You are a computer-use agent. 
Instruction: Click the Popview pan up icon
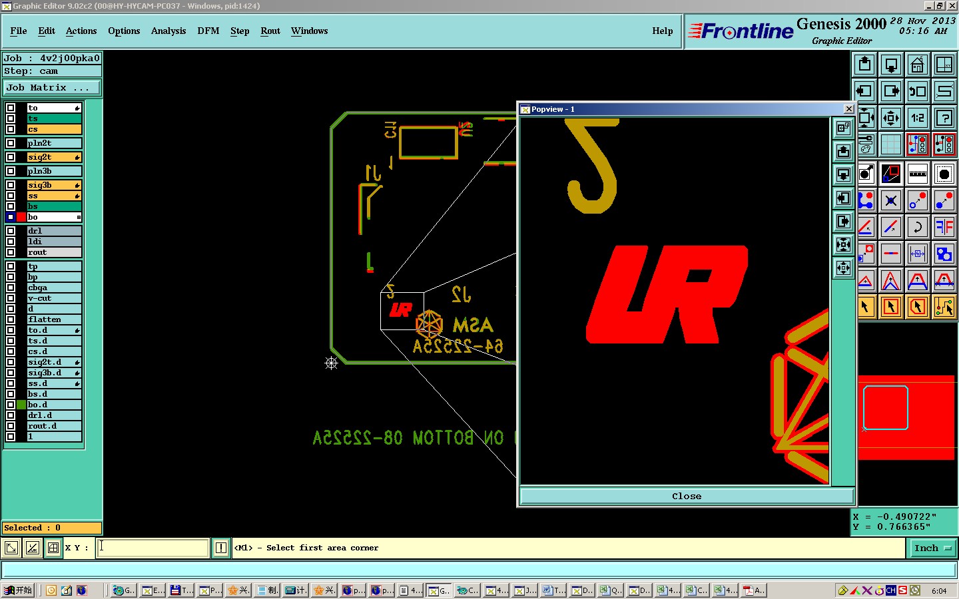coord(844,151)
